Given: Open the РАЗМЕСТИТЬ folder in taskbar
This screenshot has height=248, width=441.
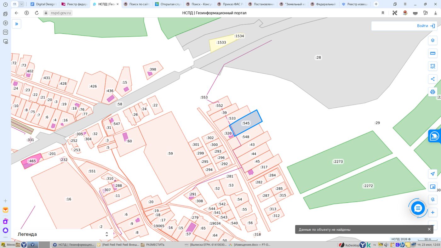Looking at the screenshot, I should [153, 245].
